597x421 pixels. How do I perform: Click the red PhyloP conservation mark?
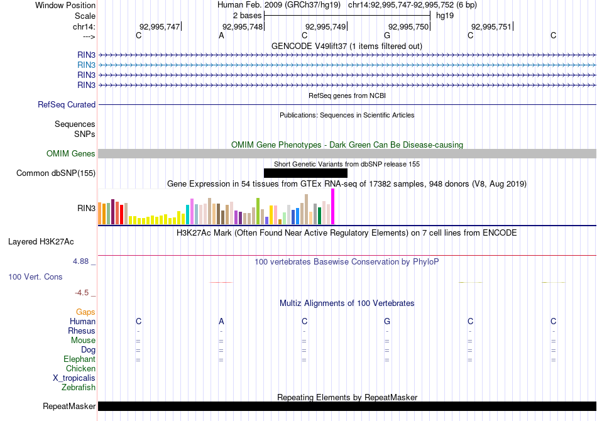[221, 282]
